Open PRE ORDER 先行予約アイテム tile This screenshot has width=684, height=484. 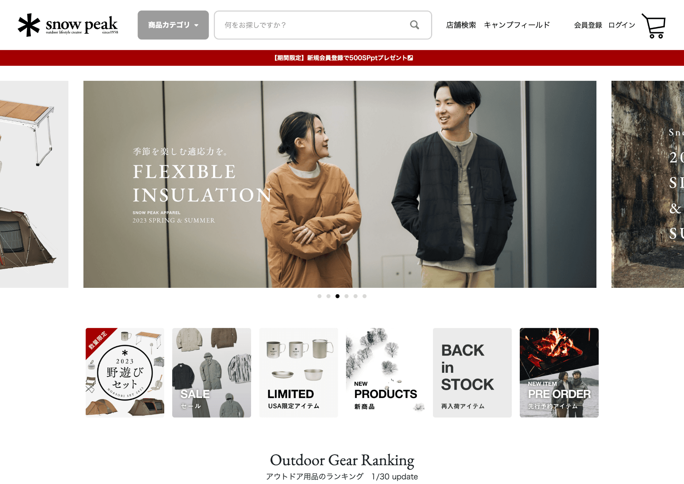pyautogui.click(x=559, y=372)
